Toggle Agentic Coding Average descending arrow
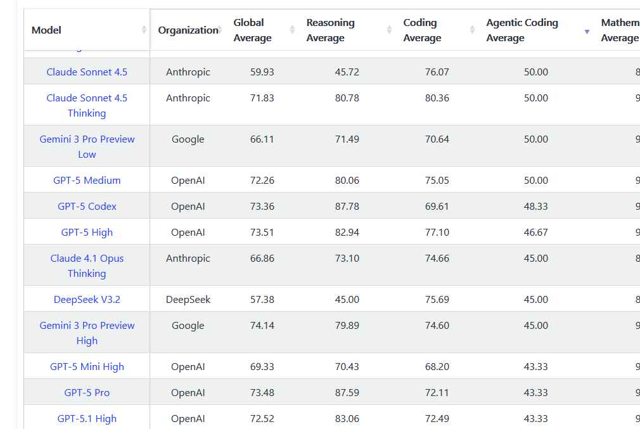This screenshot has height=429, width=640. coord(587,32)
